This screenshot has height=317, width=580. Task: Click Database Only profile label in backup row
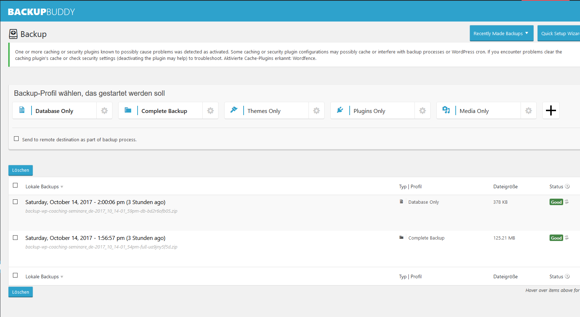(423, 202)
